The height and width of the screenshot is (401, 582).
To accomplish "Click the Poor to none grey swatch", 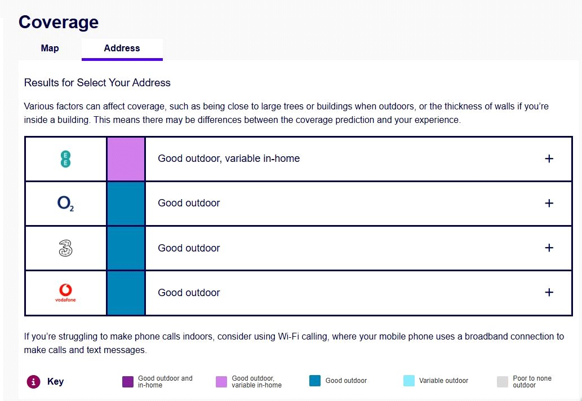I will [x=503, y=382].
